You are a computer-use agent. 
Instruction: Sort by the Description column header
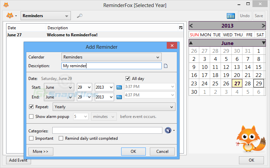tap(112, 28)
